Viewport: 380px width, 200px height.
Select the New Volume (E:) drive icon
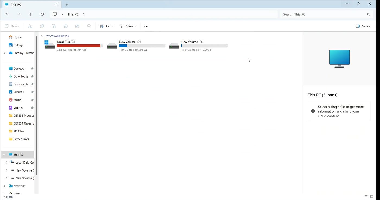point(174,46)
